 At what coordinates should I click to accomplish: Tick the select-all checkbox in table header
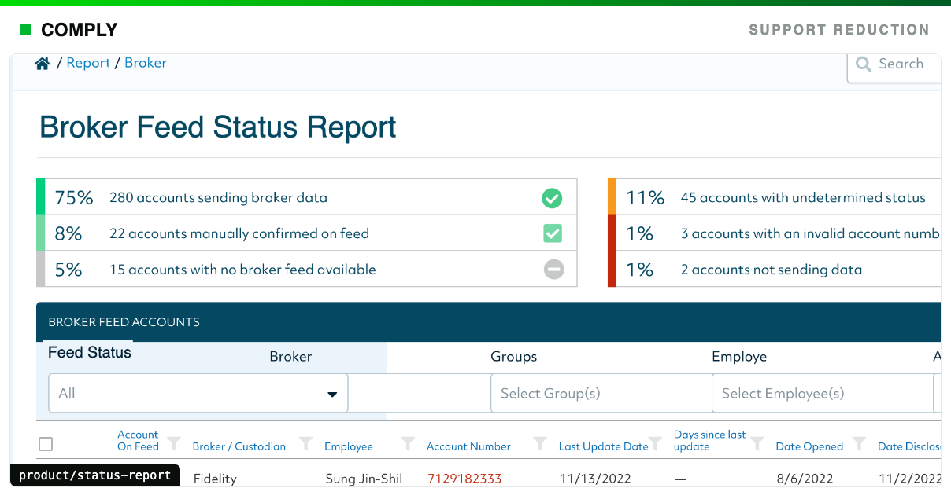pyautogui.click(x=46, y=444)
